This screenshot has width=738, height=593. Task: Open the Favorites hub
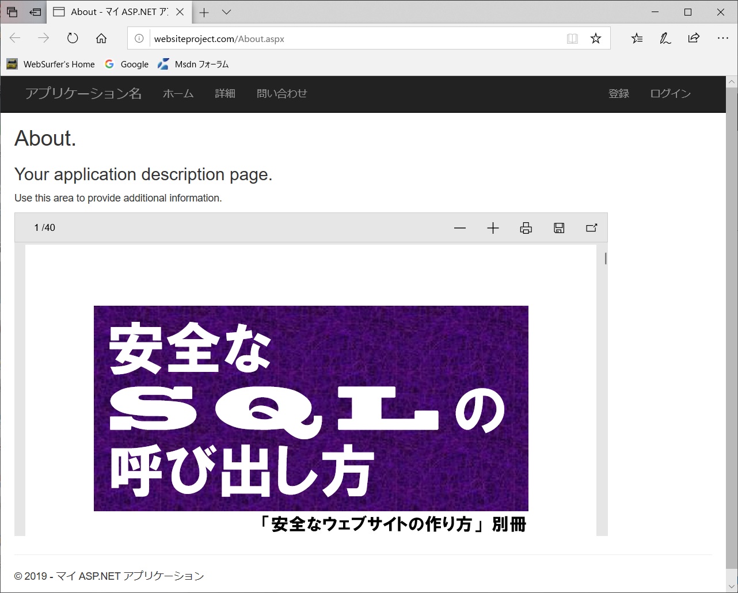tap(637, 39)
